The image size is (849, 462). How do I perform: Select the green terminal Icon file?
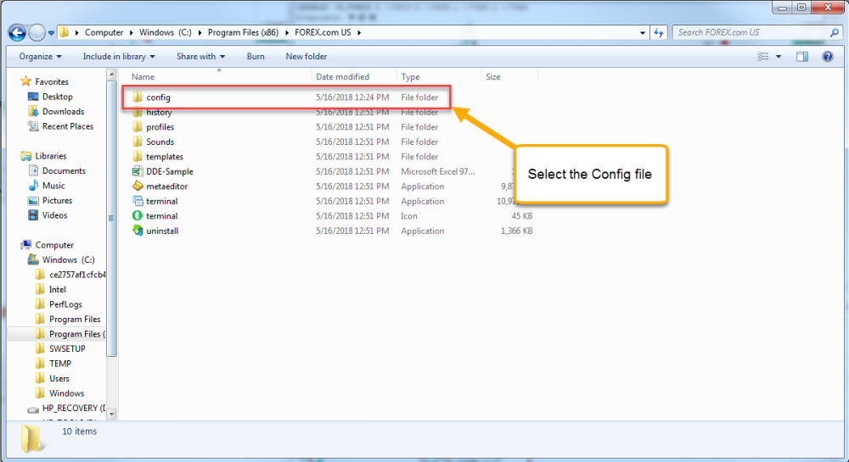pyautogui.click(x=138, y=215)
